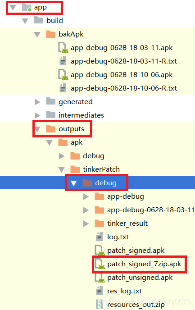This screenshot has height=310, width=195.
Task: Collapse the selected debug folder arrow
Action: click(74, 183)
